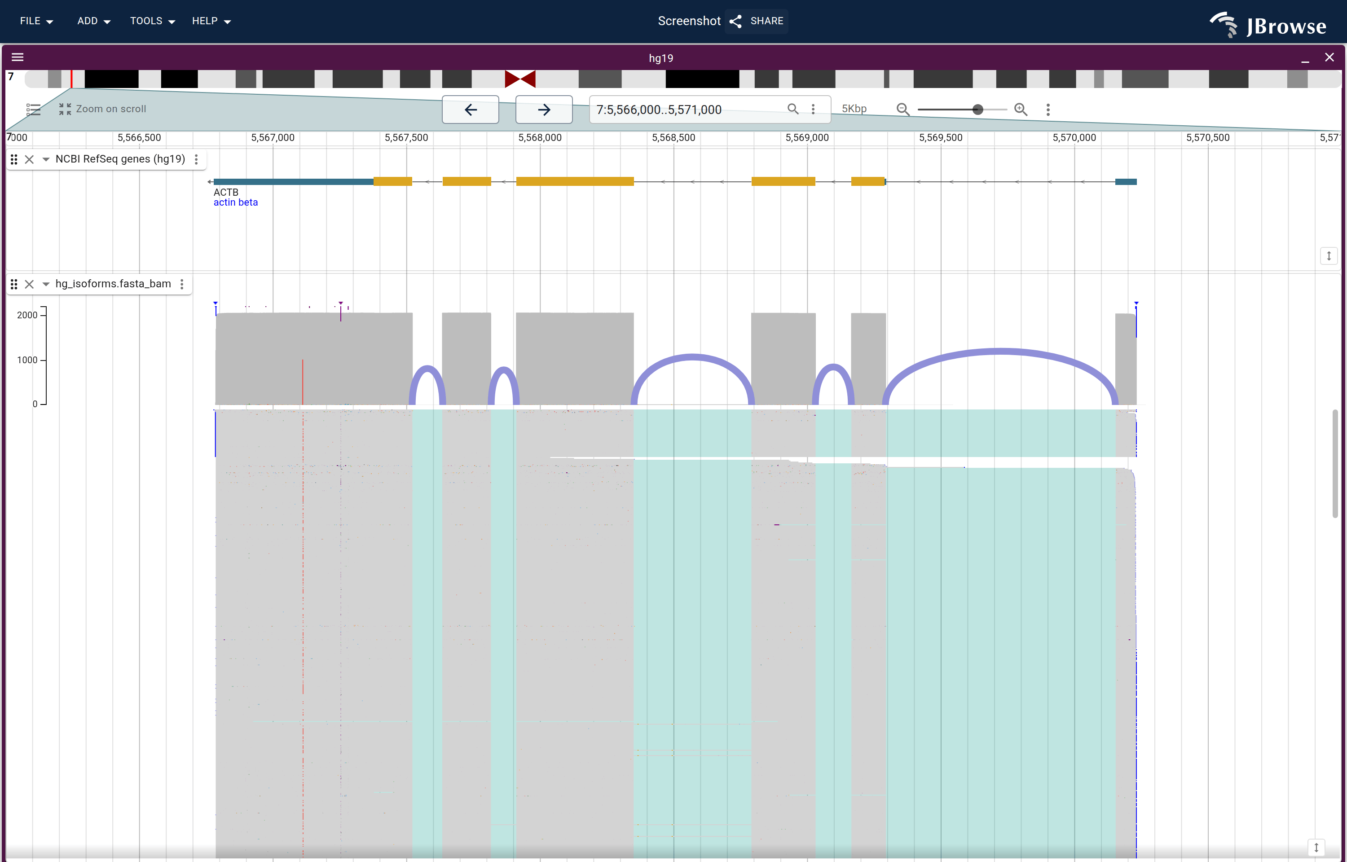1347x862 pixels.
Task: Zoom in using the magnifier plus icon
Action: point(1021,109)
